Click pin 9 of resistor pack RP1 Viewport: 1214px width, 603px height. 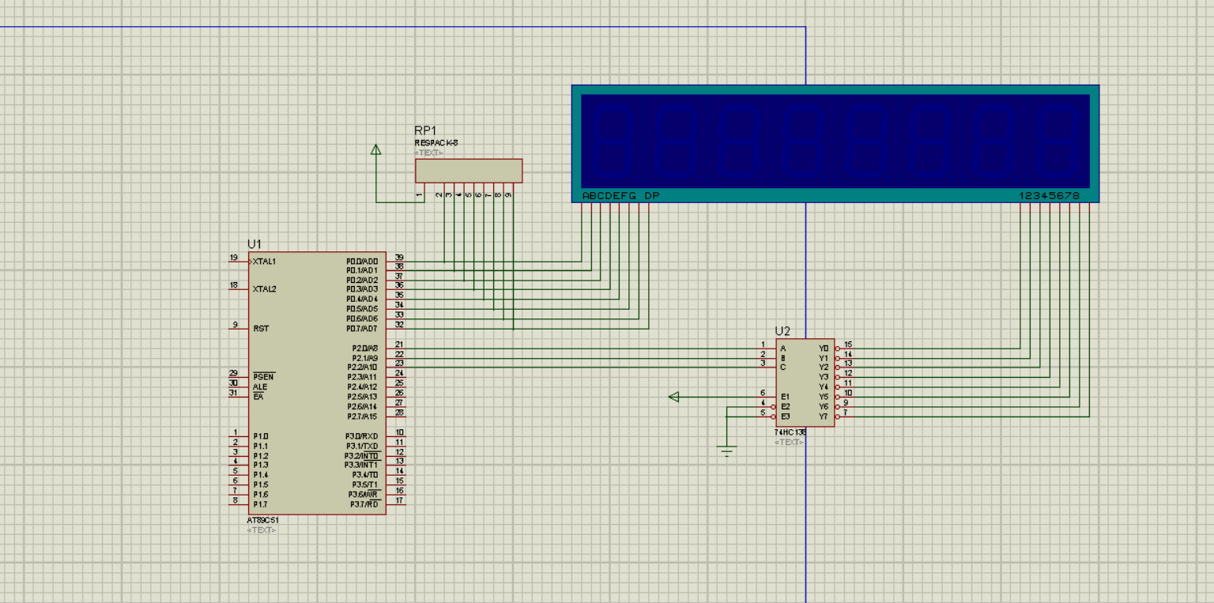click(x=512, y=191)
